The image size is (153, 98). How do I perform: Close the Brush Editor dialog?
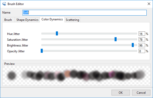(149, 4)
